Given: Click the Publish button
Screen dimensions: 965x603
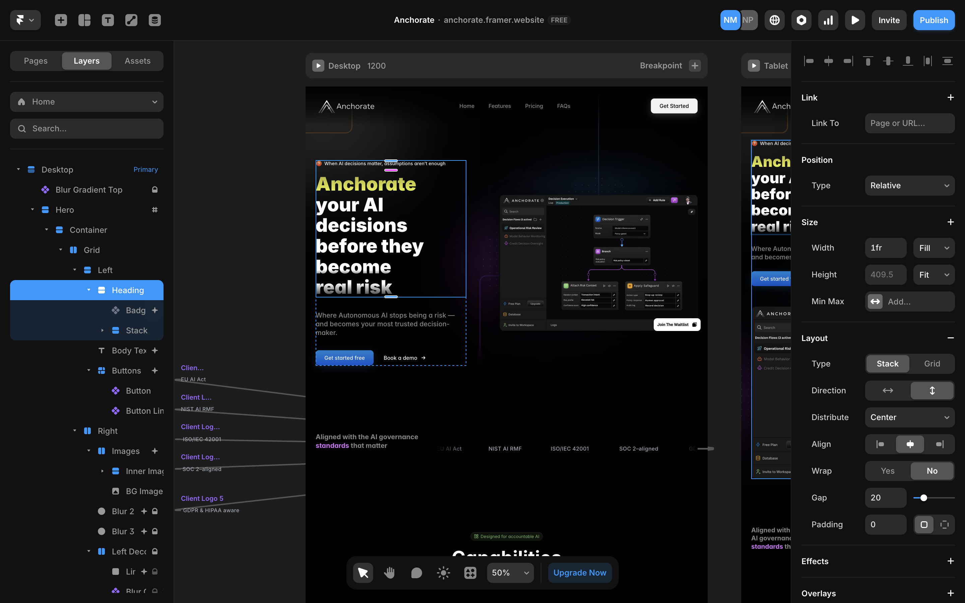Looking at the screenshot, I should (x=934, y=20).
